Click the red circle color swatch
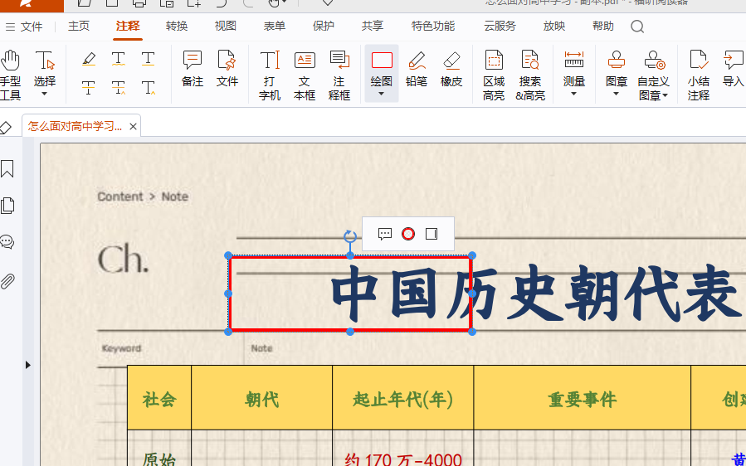Viewport: 746px width, 466px height. pos(408,234)
